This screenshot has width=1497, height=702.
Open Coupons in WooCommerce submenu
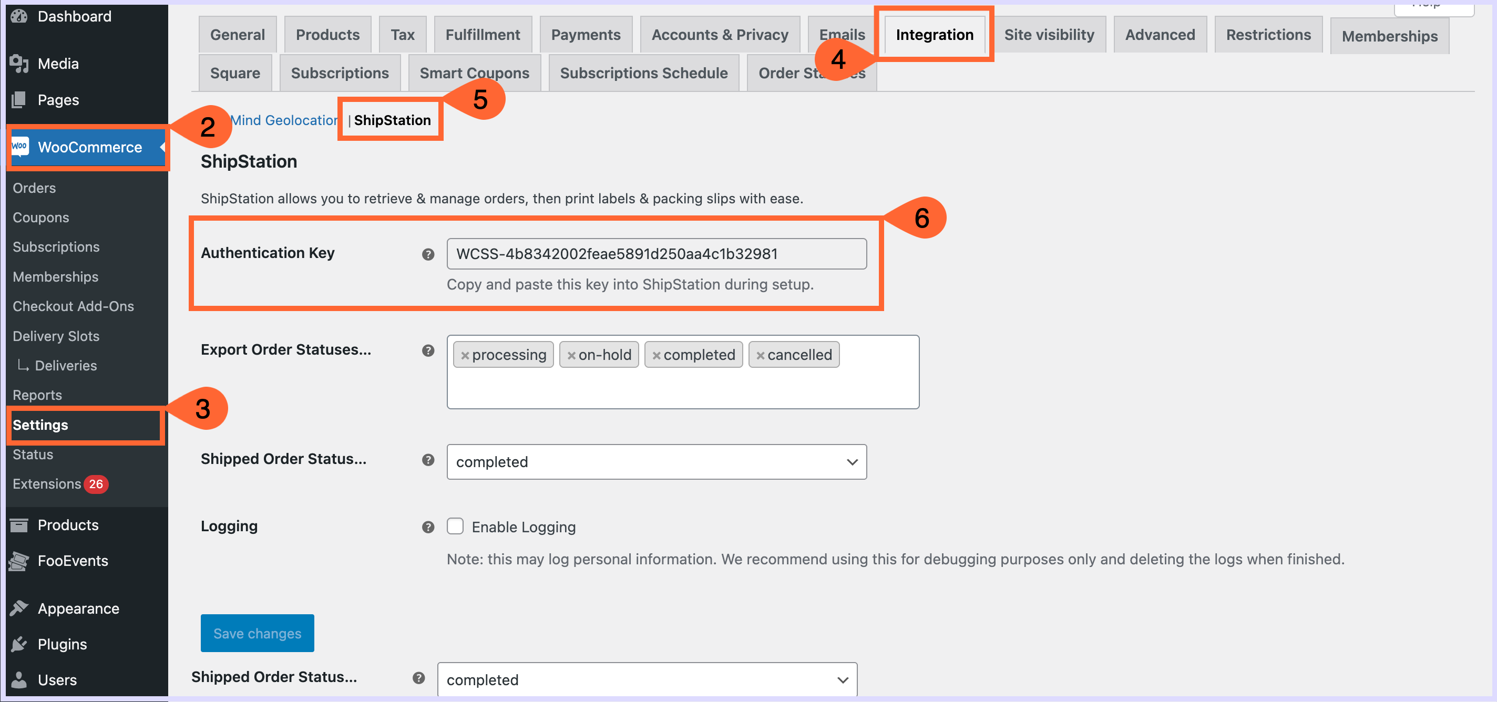[40, 218]
